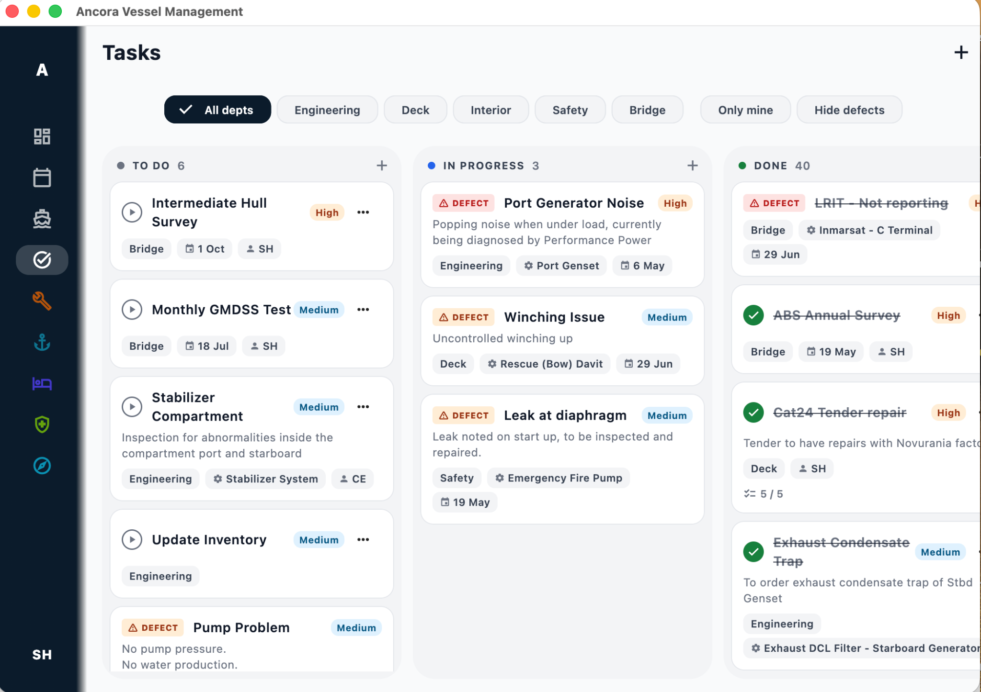This screenshot has height=692, width=981.
Task: Start the Update Inventory task
Action: 132,540
